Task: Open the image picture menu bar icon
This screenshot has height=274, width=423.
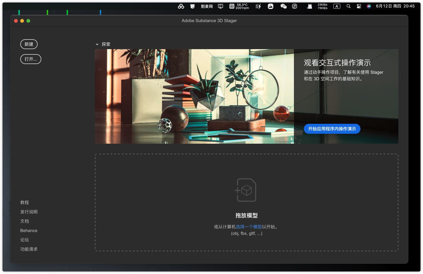Action: tap(271, 6)
